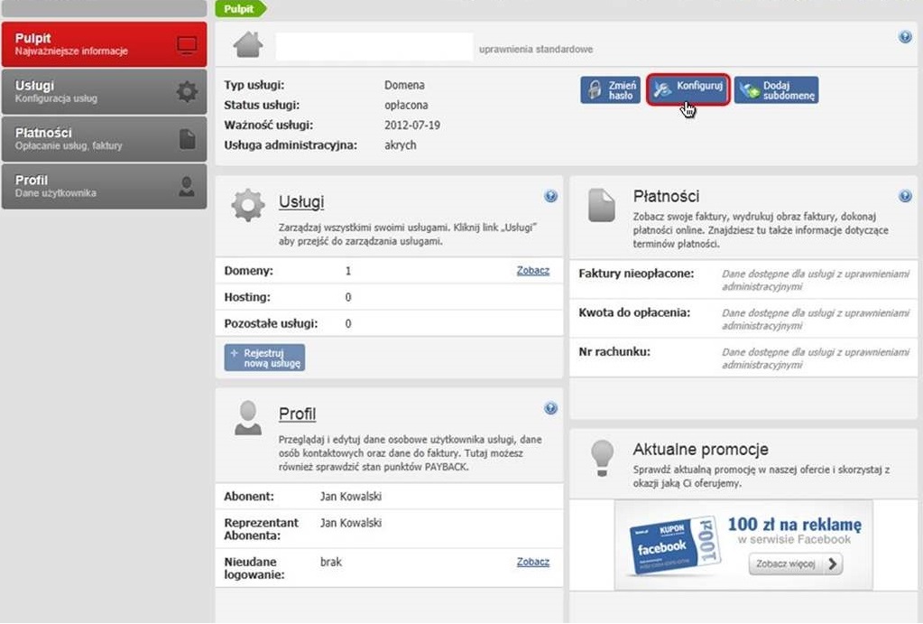Click the green Pulpit breadcrumb tab
The width and height of the screenshot is (923, 624).
pos(240,9)
